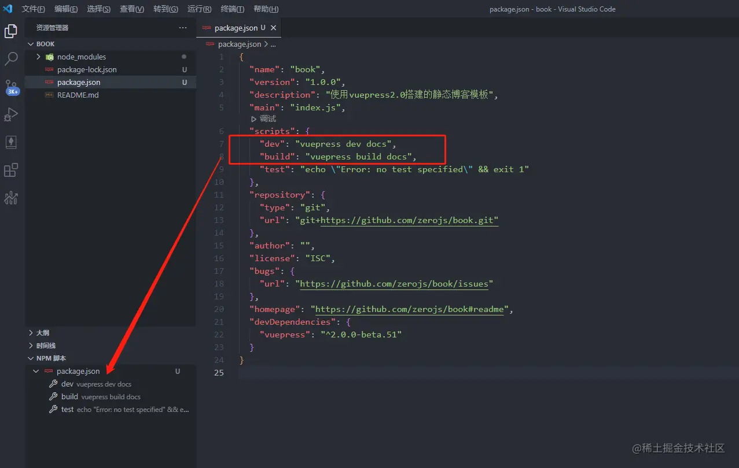
Task: Open the Explorer panel more actions ellipsis
Action: 183,28
